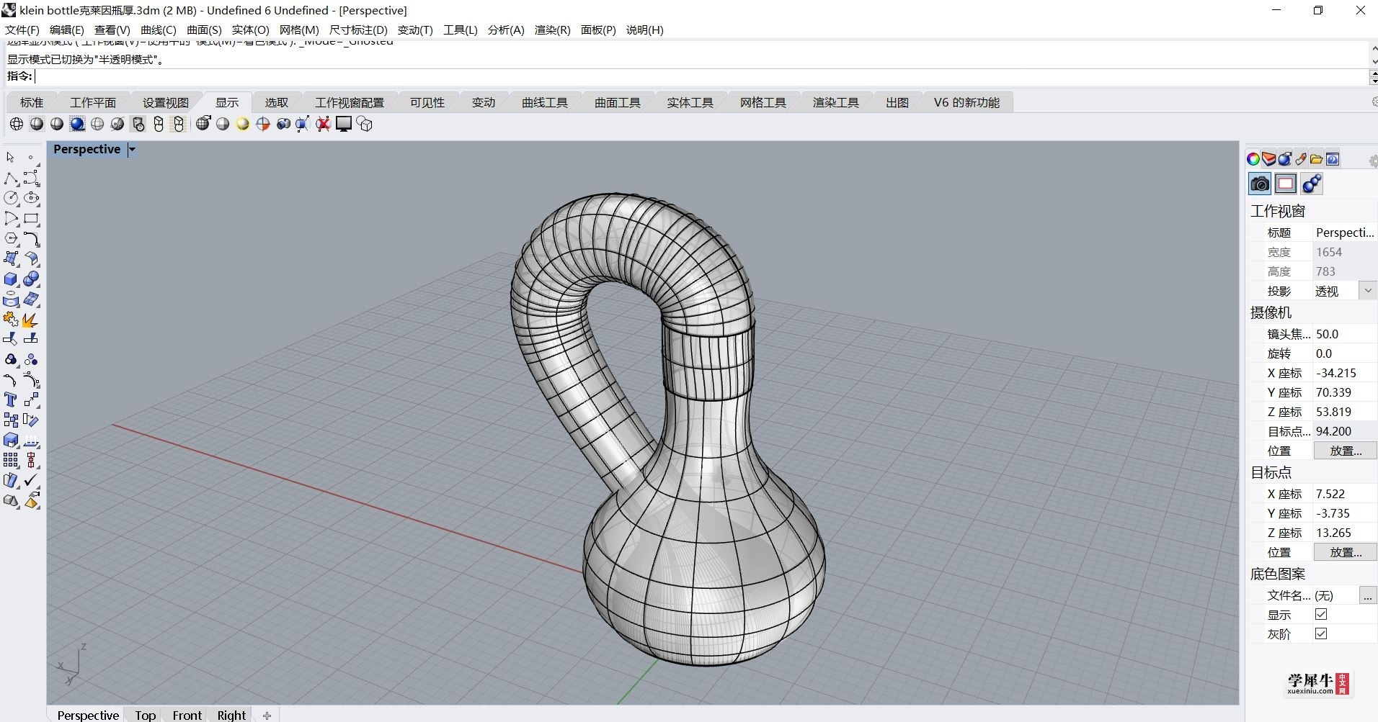1378x722 pixels.
Task: Switch to the 渲染工具 toolbar tab
Action: coord(836,103)
